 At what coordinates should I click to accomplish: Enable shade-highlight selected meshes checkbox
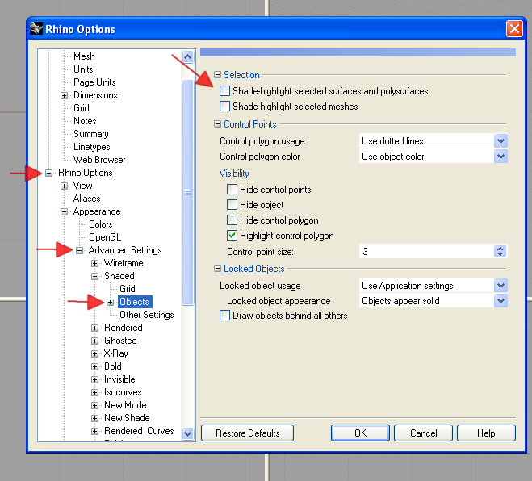pos(224,107)
